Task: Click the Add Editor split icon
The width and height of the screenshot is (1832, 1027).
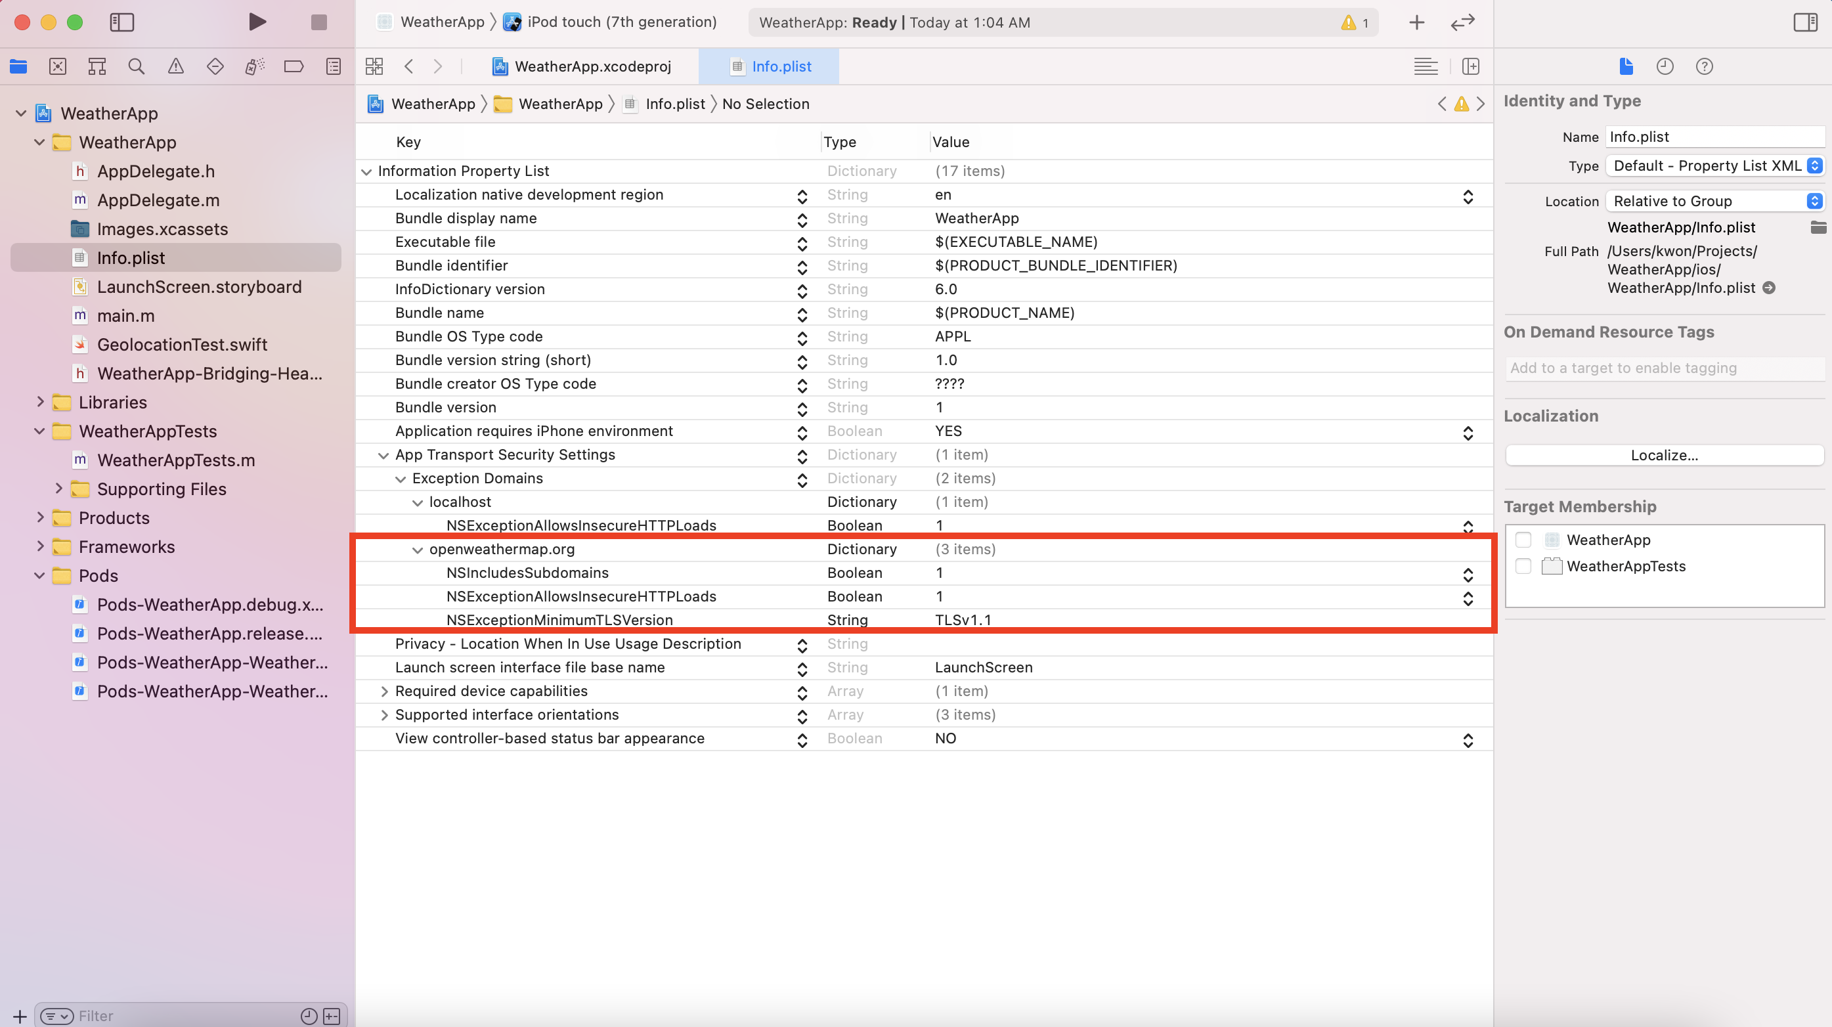Action: [x=1471, y=67]
